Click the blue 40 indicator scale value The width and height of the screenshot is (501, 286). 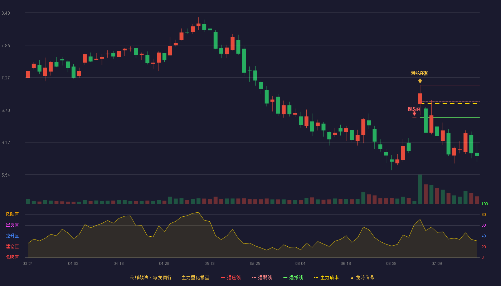pyautogui.click(x=483, y=236)
